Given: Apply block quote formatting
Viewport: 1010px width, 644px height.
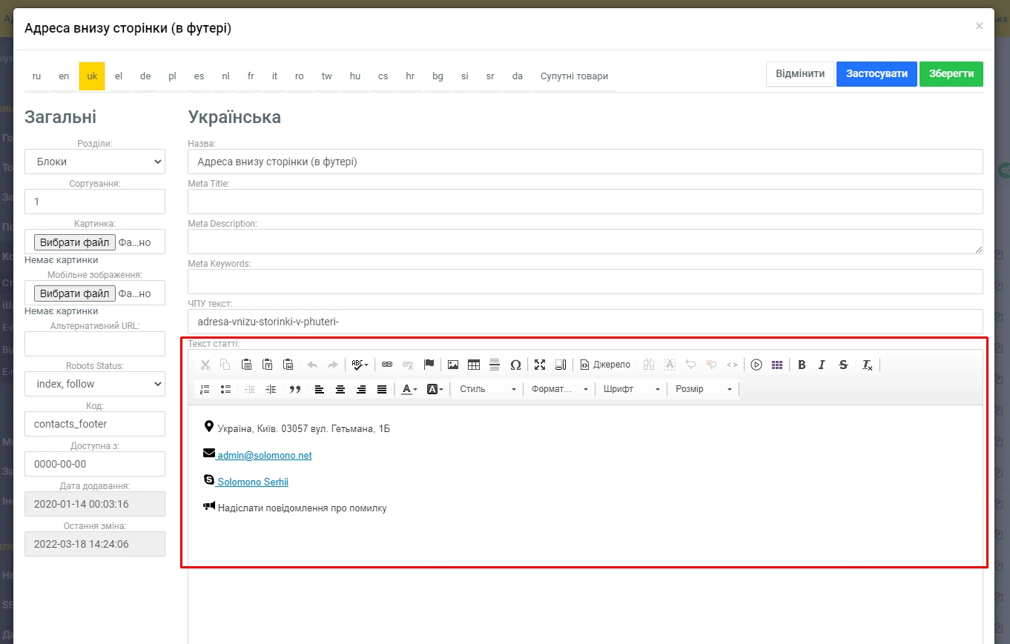Looking at the screenshot, I should 294,389.
